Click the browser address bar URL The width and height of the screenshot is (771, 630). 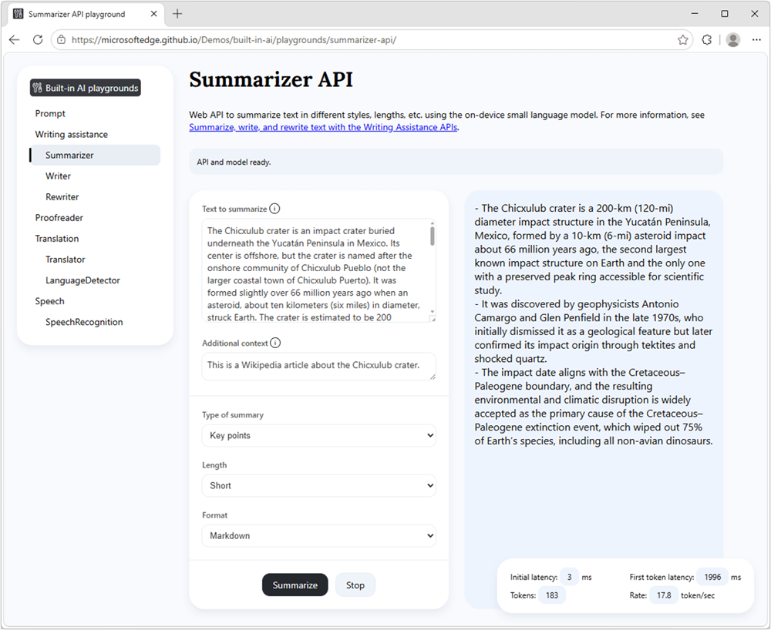pos(234,40)
